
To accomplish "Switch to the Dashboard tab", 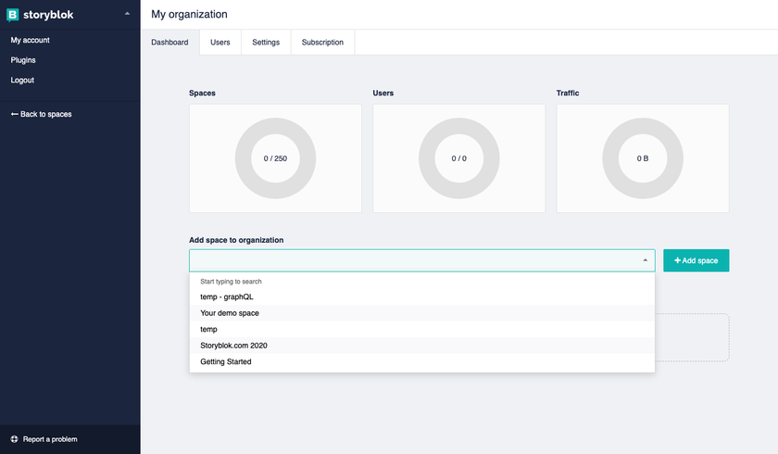I will click(169, 43).
